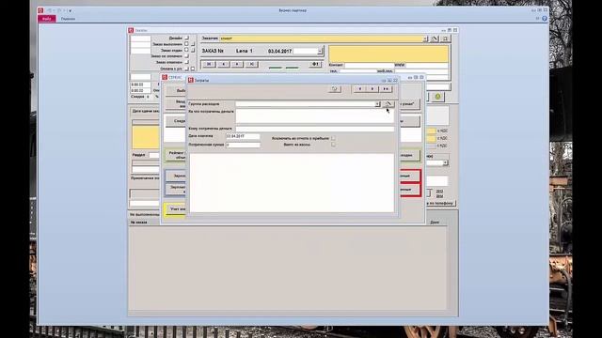Click the Контакт field in Заказы window

pyautogui.click(x=370, y=65)
